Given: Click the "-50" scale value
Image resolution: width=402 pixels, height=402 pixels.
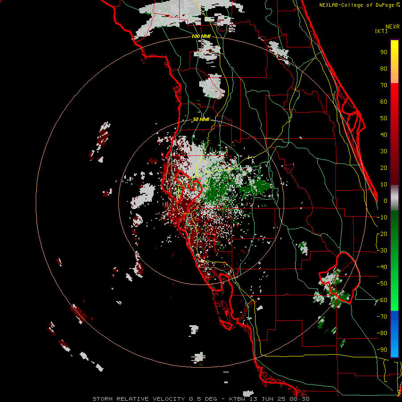Looking at the screenshot, I should 382,284.
